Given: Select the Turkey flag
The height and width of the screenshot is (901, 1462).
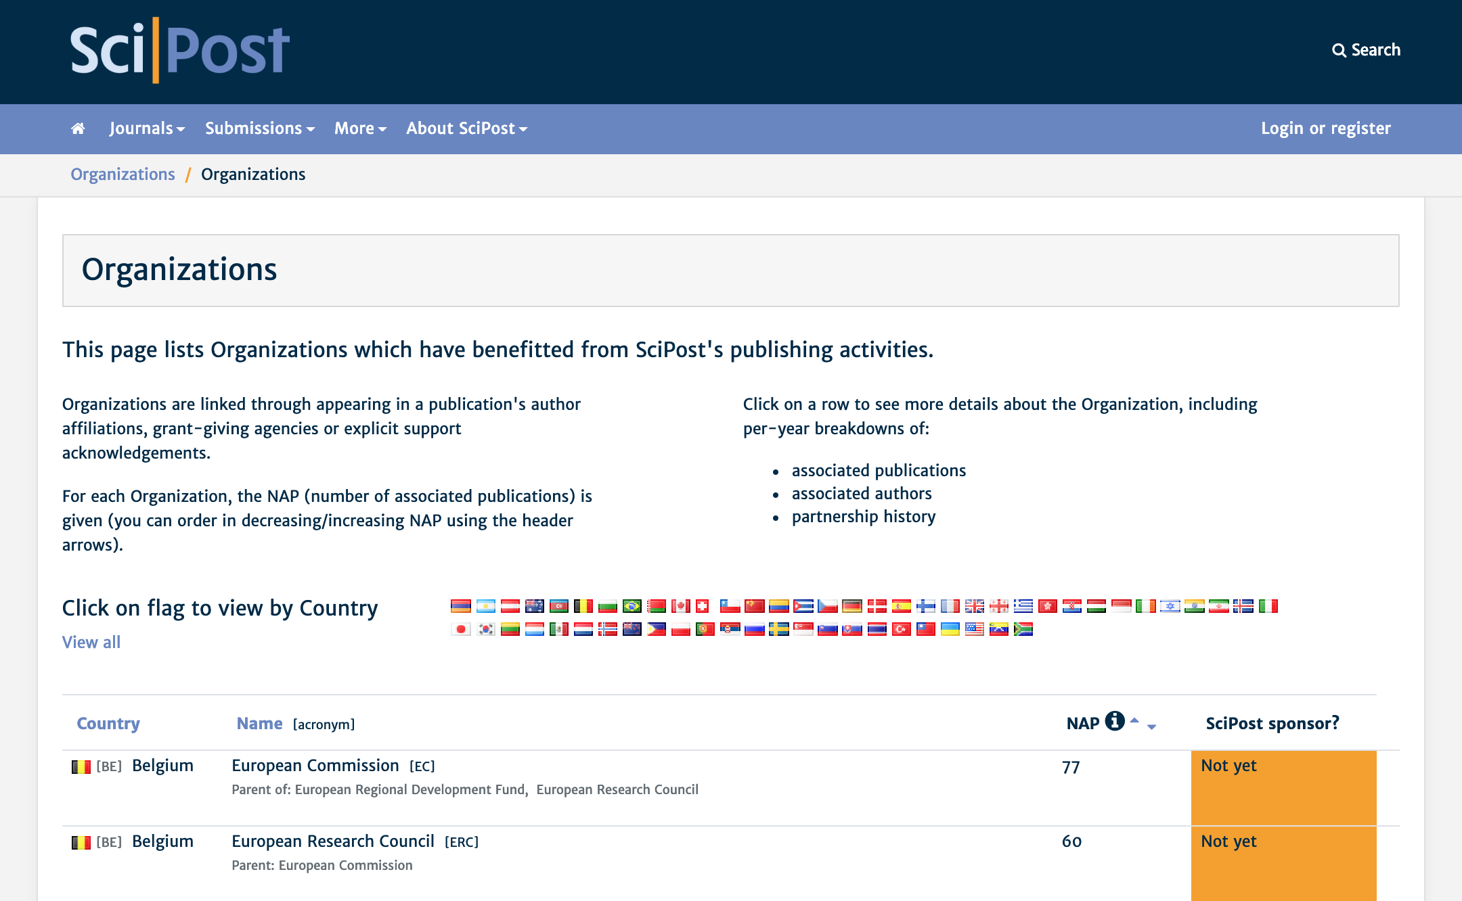Looking at the screenshot, I should (x=902, y=629).
